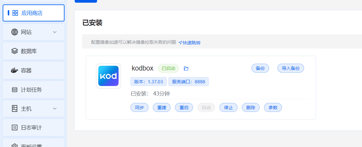The width and height of the screenshot is (362, 147).
Task: Click the kodbox app name
Action: pyautogui.click(x=142, y=68)
